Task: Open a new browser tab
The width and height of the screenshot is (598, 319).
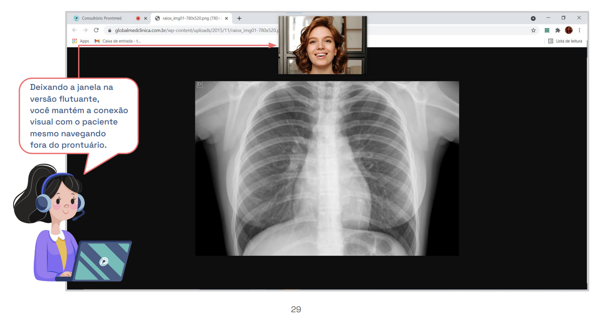Action: pyautogui.click(x=239, y=19)
